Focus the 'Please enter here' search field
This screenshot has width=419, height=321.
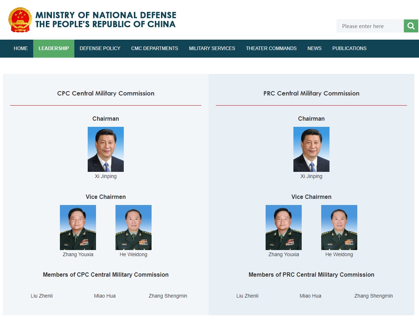(370, 26)
